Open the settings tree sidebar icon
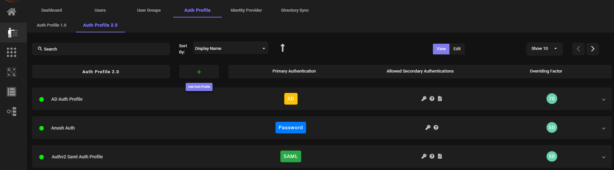The width and height of the screenshot is (614, 170). tap(12, 111)
